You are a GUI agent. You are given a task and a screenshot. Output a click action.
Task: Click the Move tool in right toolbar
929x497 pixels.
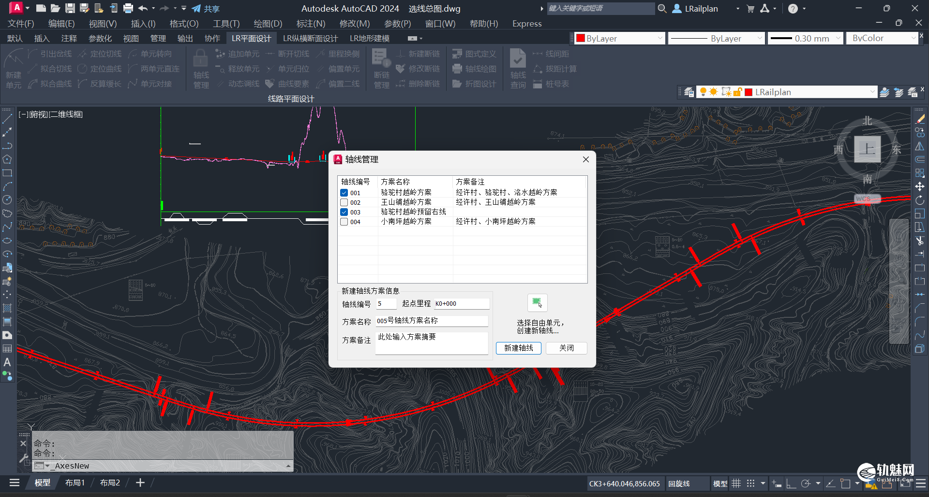tap(920, 186)
